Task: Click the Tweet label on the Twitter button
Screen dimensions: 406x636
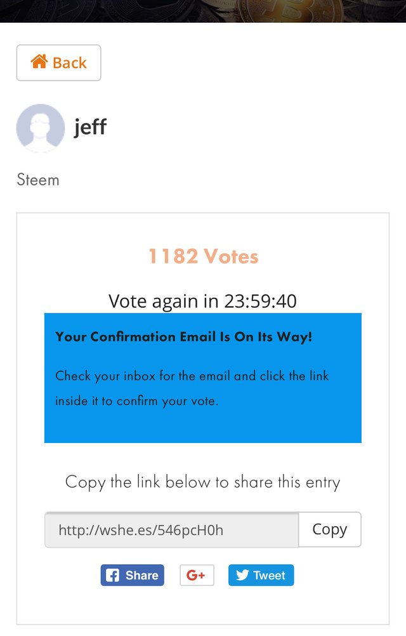Action: point(269,576)
